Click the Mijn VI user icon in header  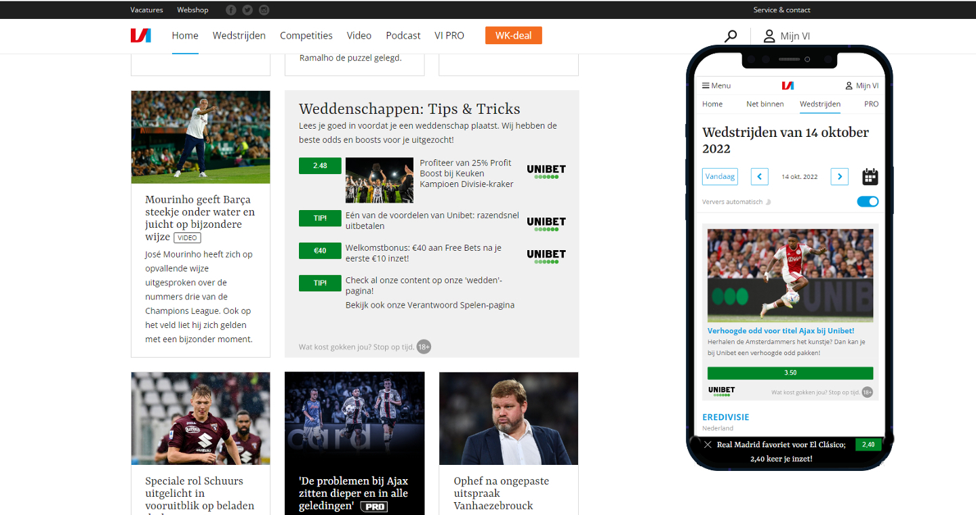[x=769, y=36]
